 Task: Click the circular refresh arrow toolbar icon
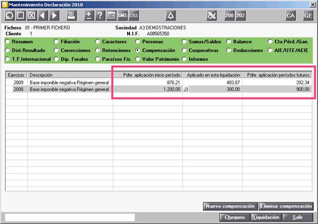tap(10, 15)
